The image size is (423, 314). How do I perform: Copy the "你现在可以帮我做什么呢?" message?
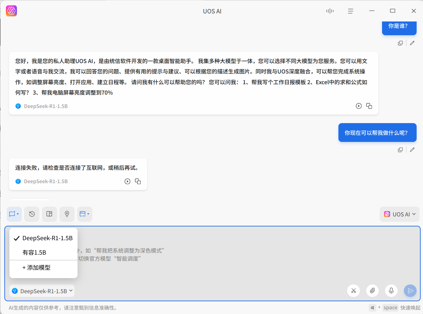coord(400,150)
